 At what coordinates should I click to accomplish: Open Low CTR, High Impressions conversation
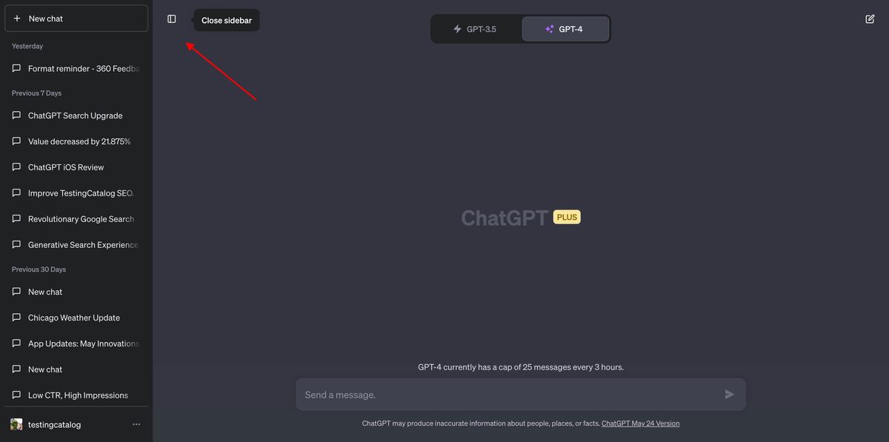[76, 395]
